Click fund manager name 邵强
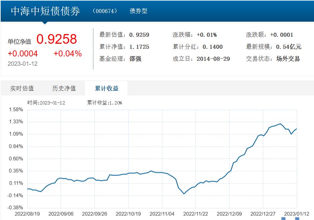The height and width of the screenshot is (220, 314). [x=135, y=59]
